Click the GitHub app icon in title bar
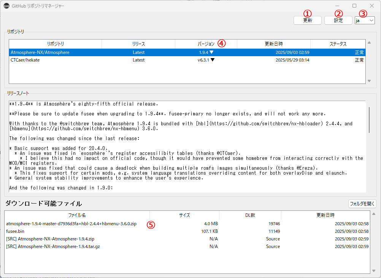This screenshot has height=278, width=381. (6, 6)
